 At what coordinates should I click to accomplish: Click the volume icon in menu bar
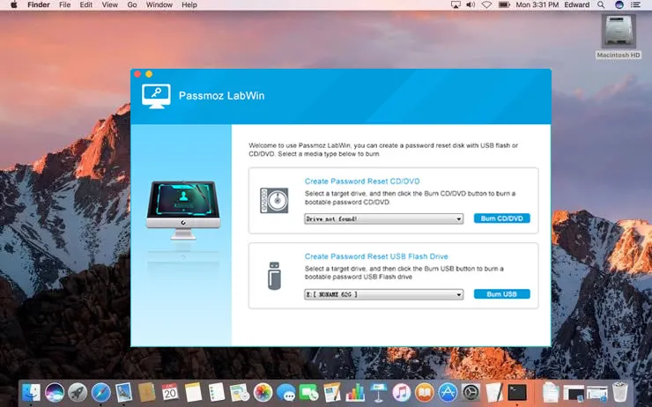point(470,5)
